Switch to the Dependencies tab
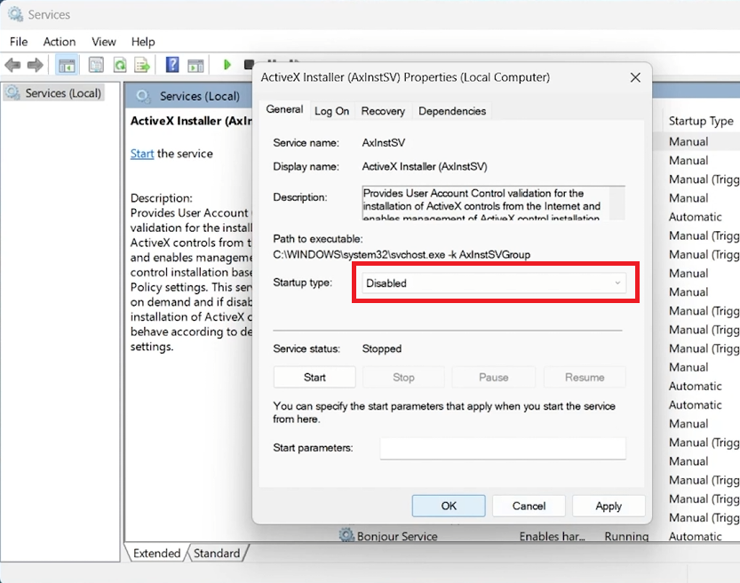The image size is (740, 583). [x=452, y=111]
